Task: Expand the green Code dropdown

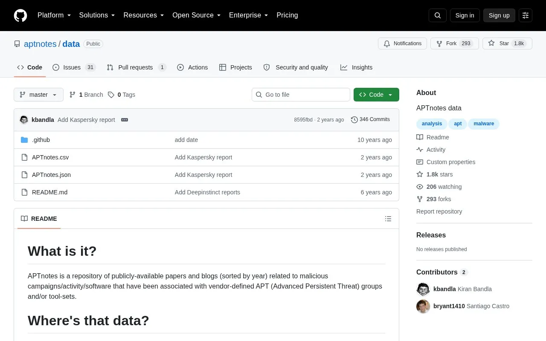Action: click(x=376, y=95)
